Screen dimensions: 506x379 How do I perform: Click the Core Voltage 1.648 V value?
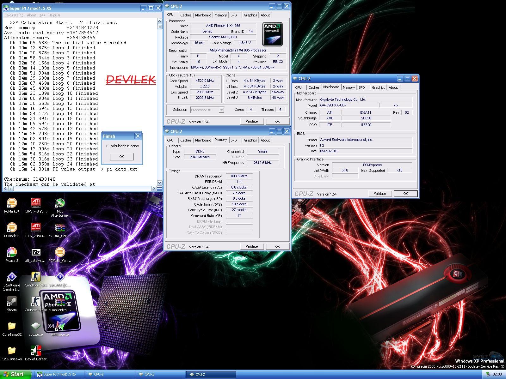click(245, 43)
